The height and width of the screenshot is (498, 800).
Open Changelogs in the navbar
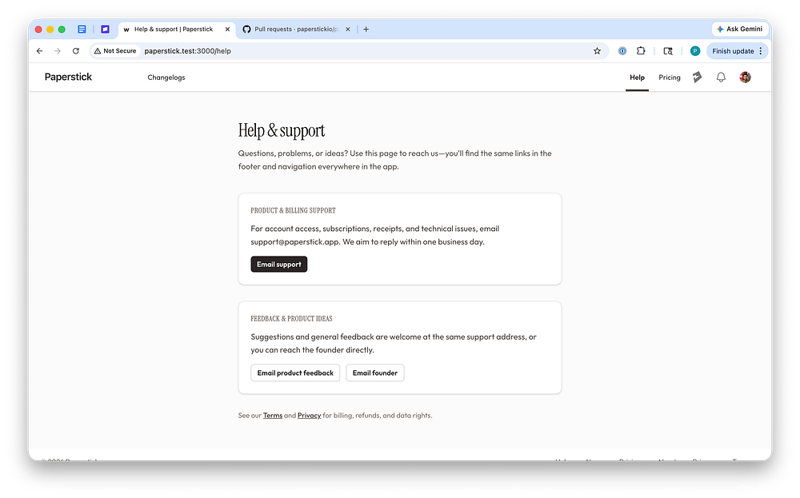point(166,78)
